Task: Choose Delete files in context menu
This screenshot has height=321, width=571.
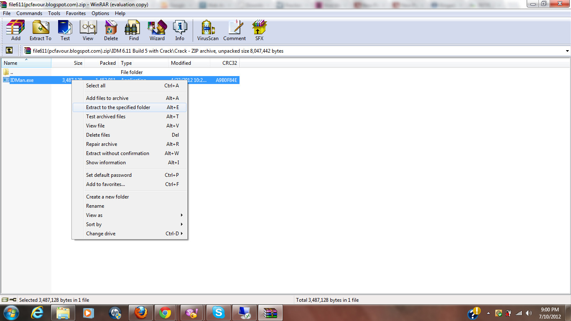Action: click(130, 135)
